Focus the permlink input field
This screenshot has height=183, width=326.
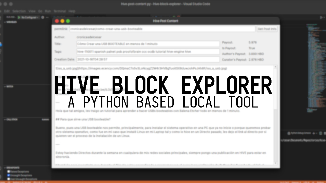(x=162, y=29)
